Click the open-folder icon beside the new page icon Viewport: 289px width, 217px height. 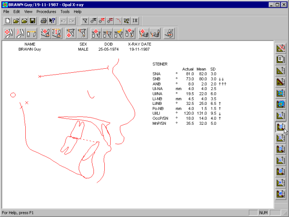tap(16, 21)
